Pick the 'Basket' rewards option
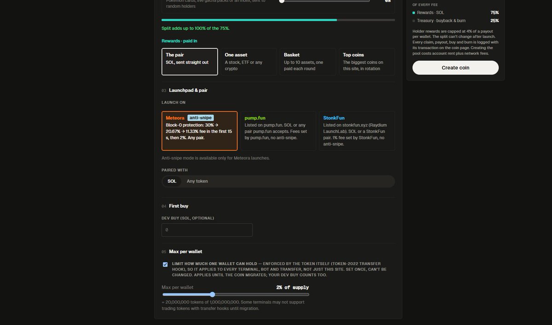The width and height of the screenshot is (552, 325). coord(308,62)
